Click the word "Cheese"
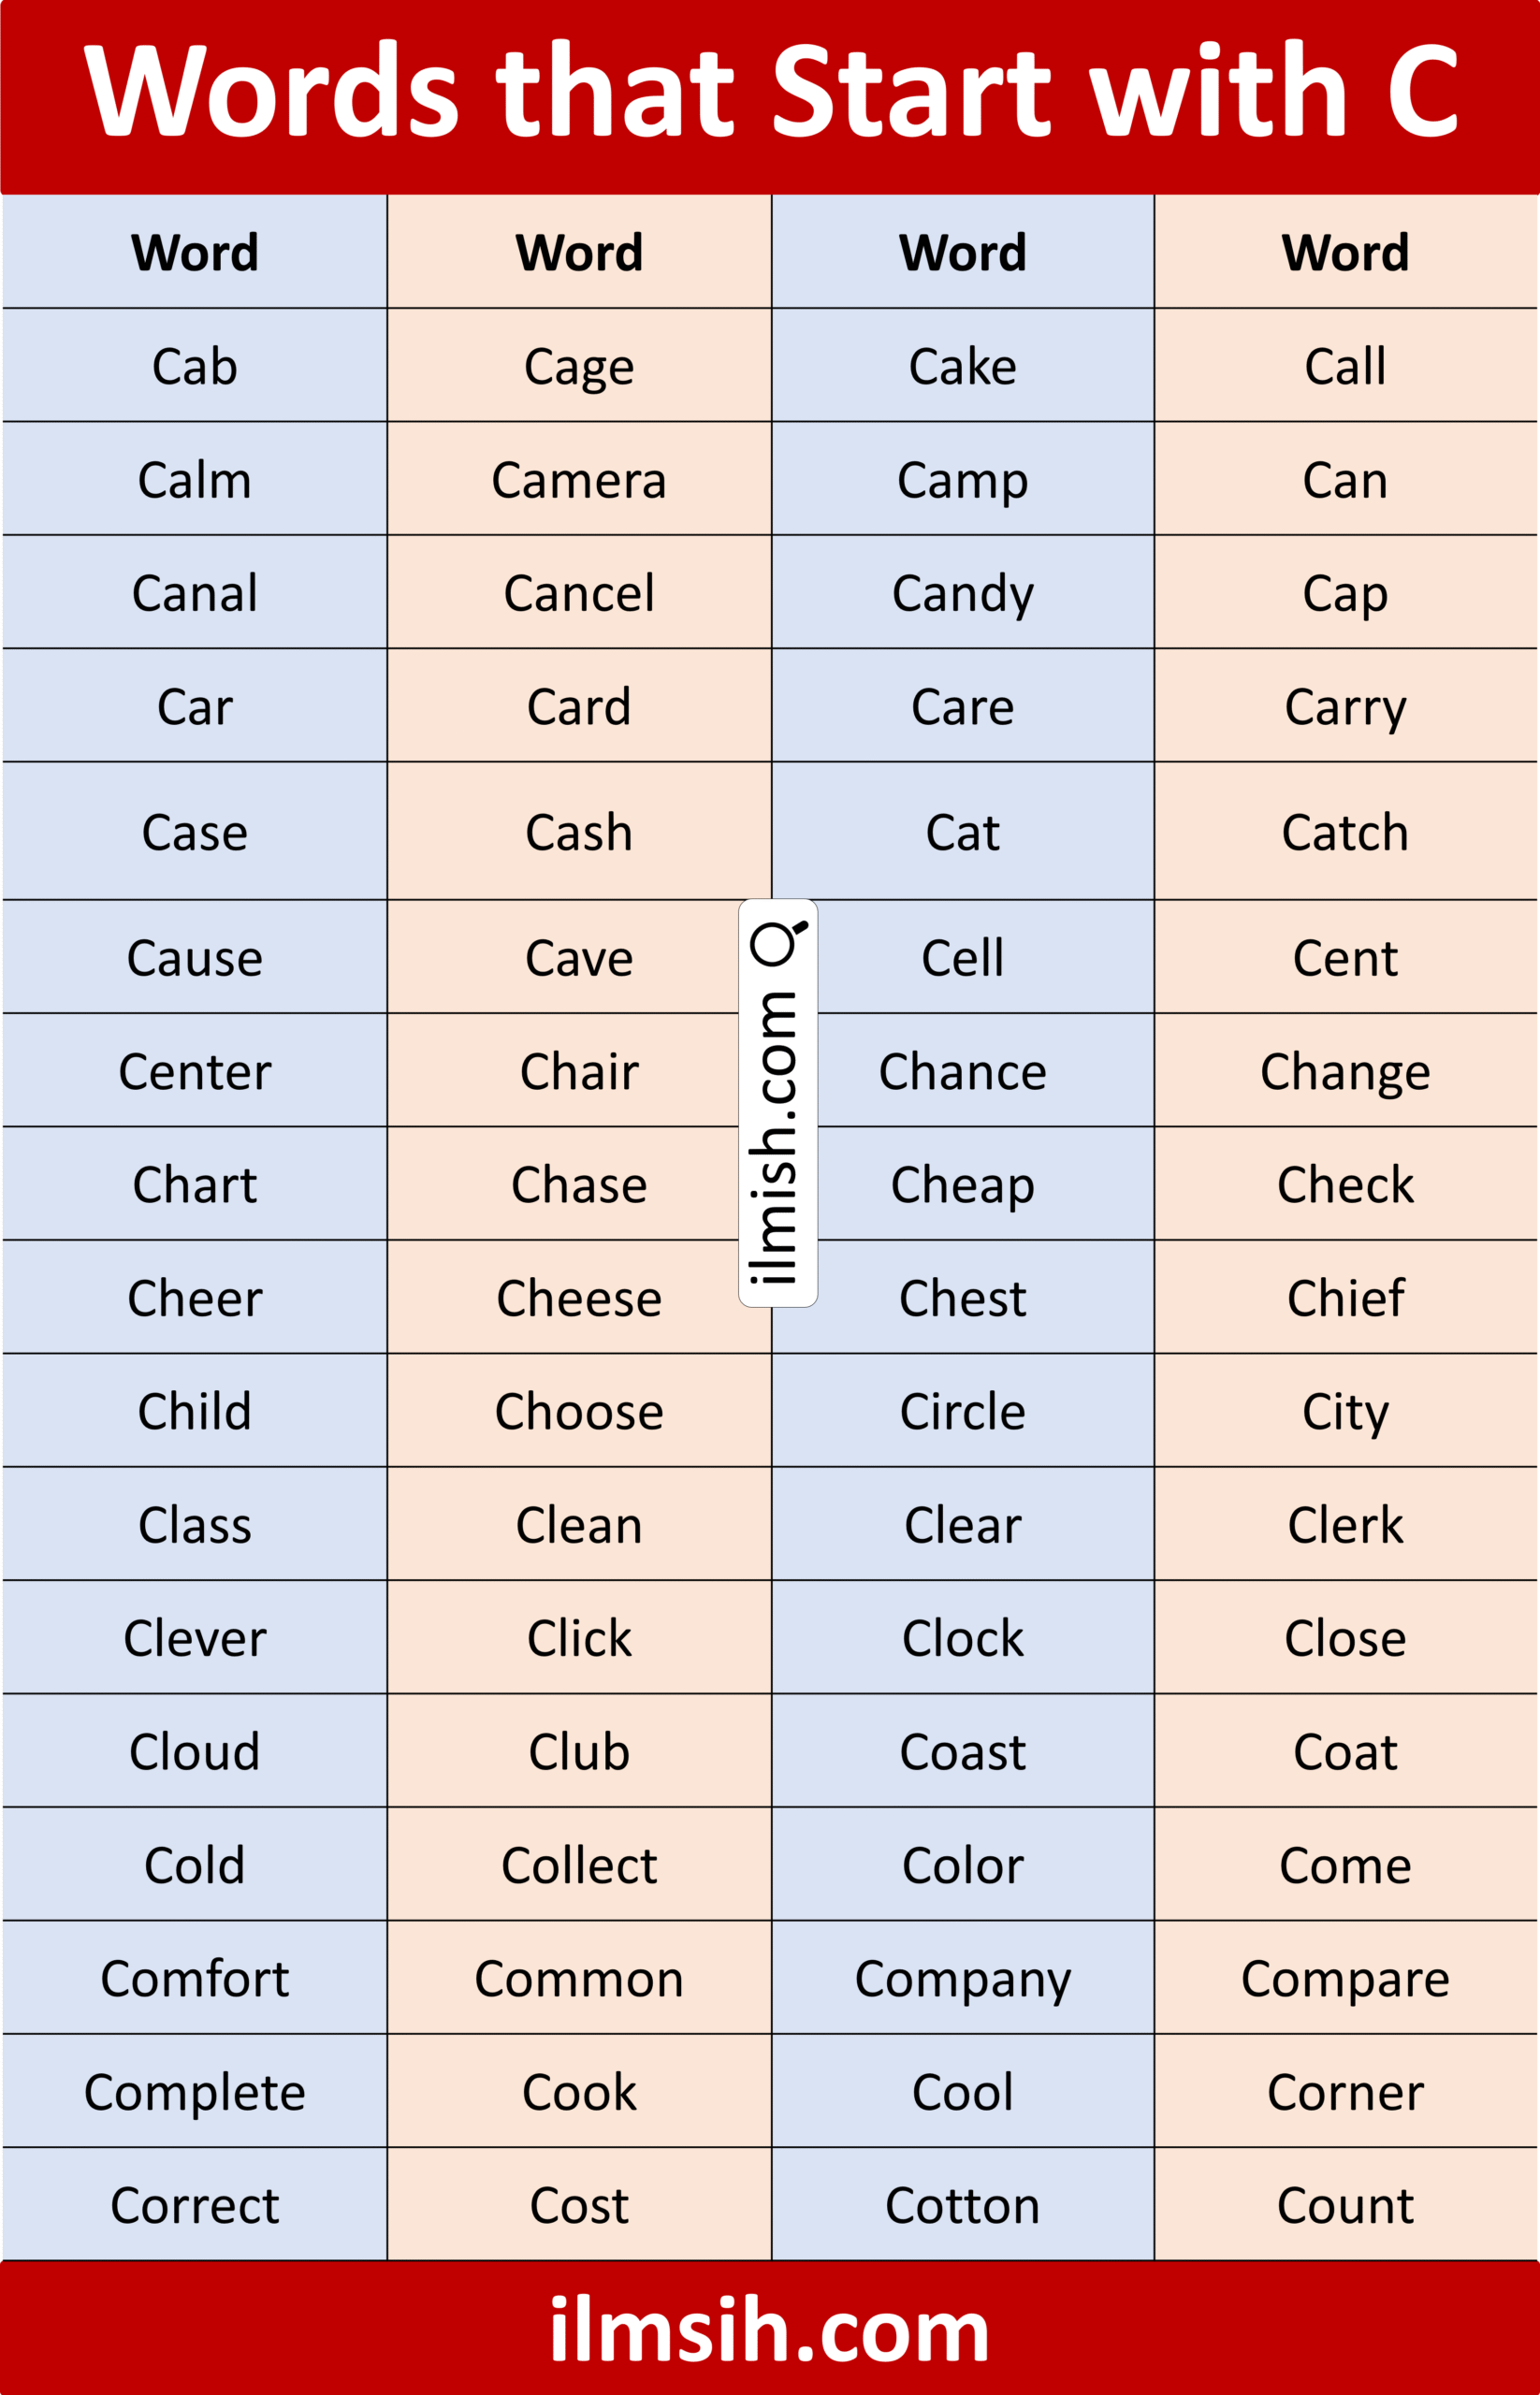The height and width of the screenshot is (2395, 1540). pyautogui.click(x=579, y=1298)
